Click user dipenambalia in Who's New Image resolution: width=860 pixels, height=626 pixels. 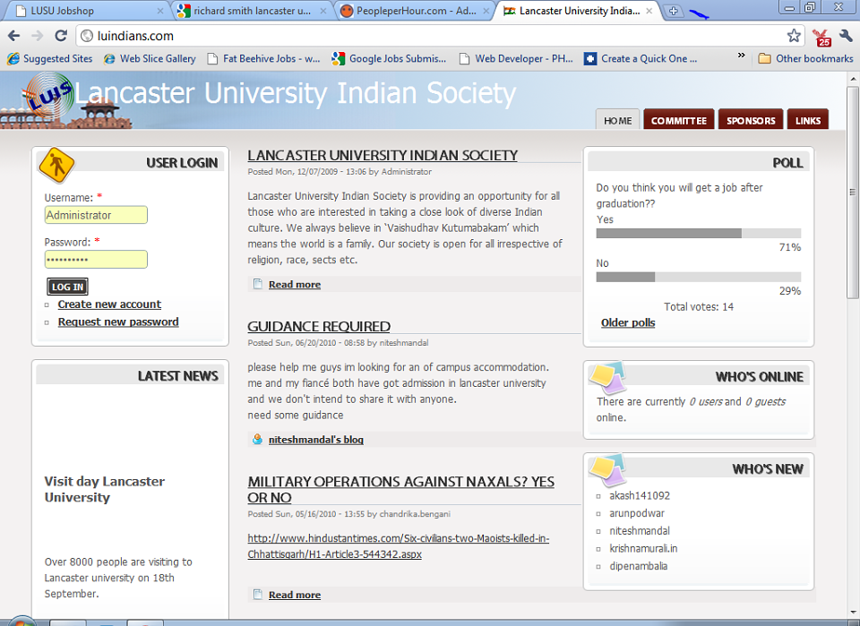pyautogui.click(x=639, y=566)
